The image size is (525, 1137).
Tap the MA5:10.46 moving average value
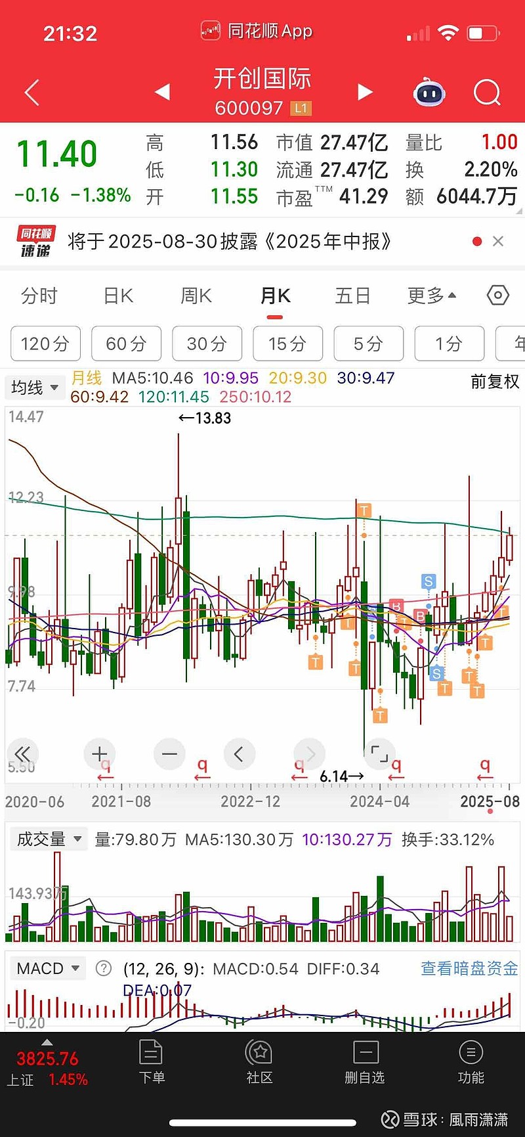click(x=153, y=378)
